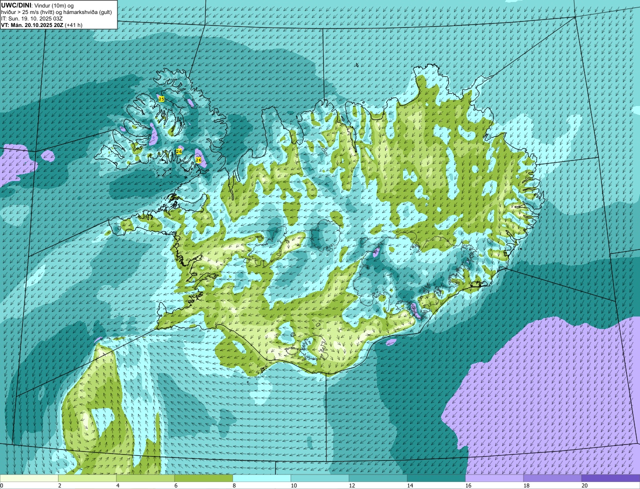640x489 pixels.
Task: Click the legend tick label '4'
Action: coord(117,485)
